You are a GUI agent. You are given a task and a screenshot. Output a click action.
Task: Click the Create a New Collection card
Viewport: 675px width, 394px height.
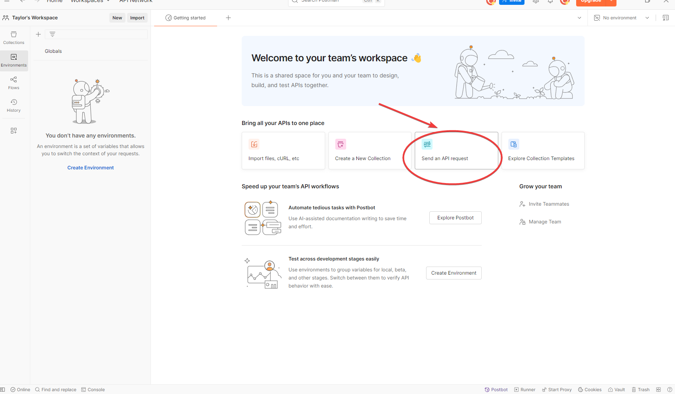coord(370,150)
